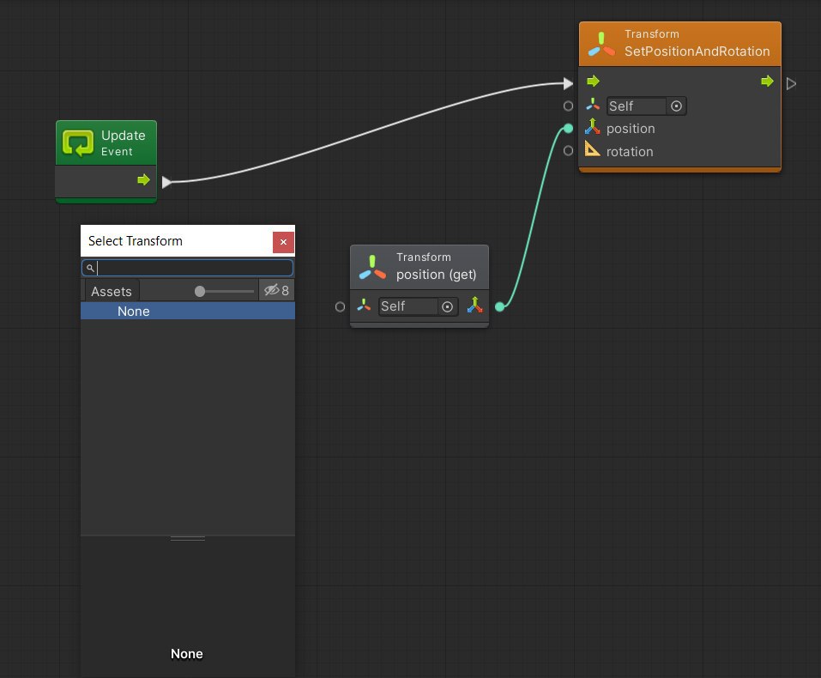This screenshot has width=821, height=678.
Task: Click the teal position input port on SetPositionAndRotation
Action: point(568,129)
